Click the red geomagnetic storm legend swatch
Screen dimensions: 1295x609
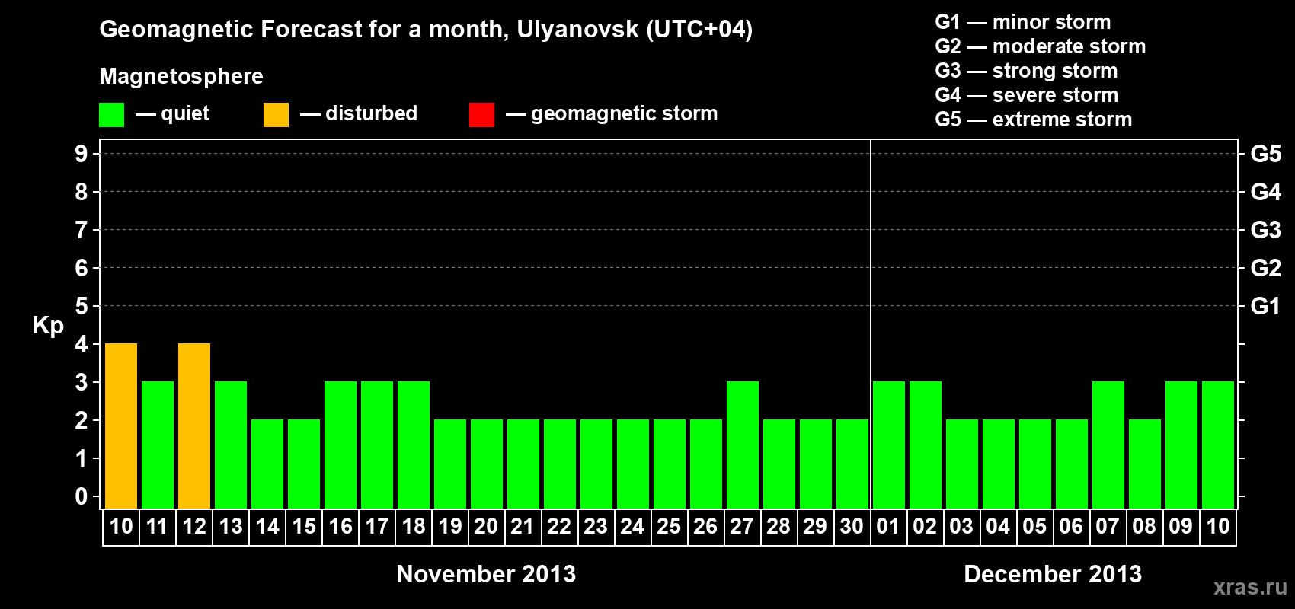(x=481, y=115)
